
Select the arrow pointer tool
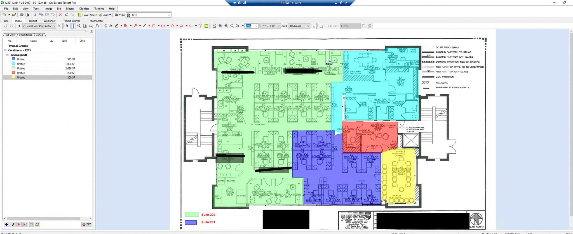click(67, 26)
